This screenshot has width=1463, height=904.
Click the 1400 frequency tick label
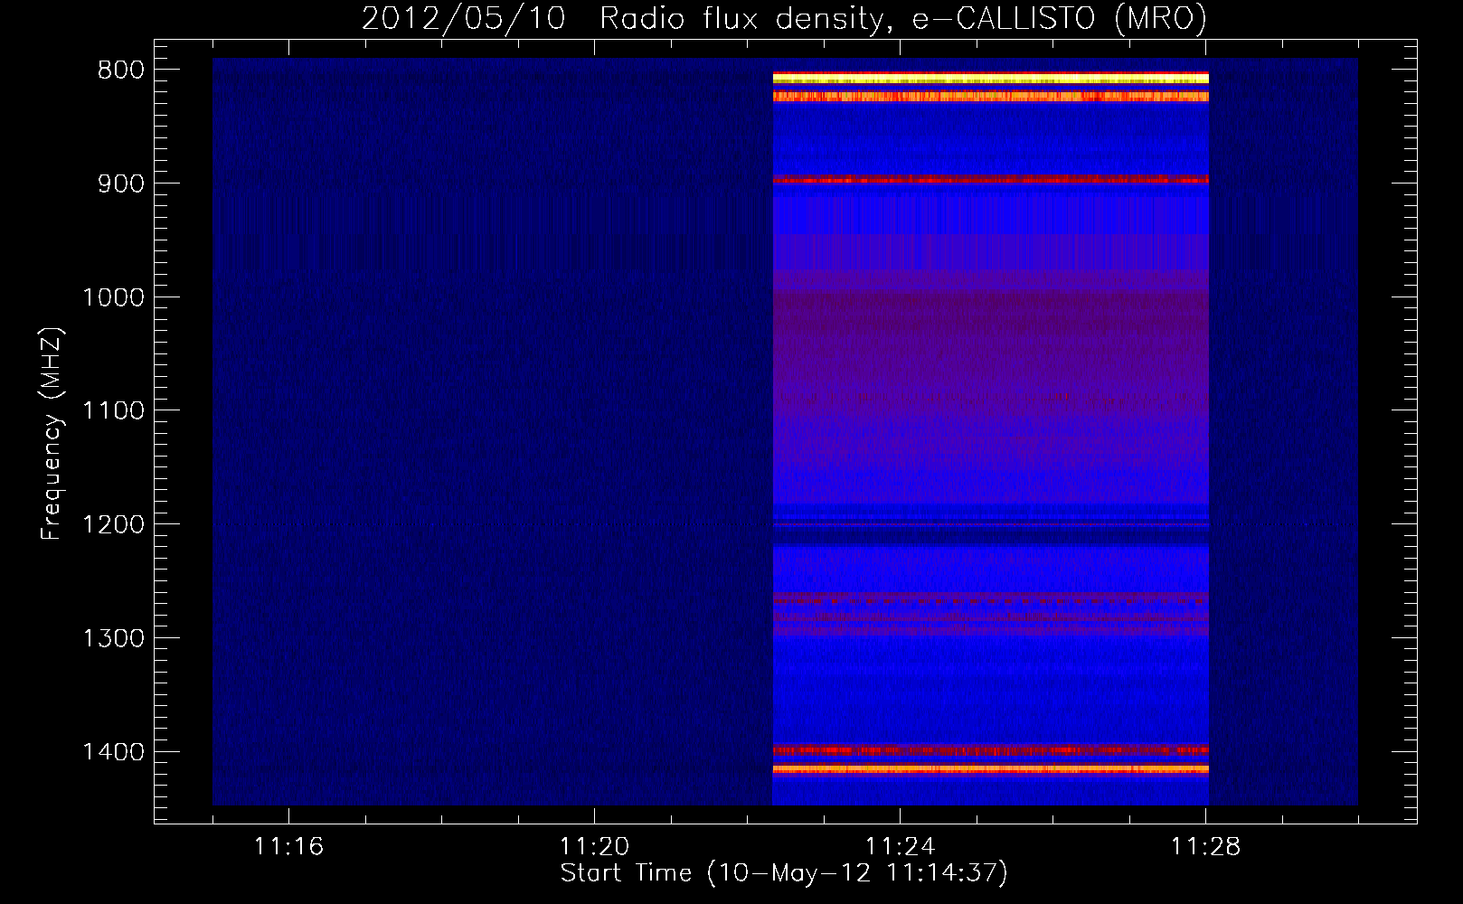coord(113,752)
